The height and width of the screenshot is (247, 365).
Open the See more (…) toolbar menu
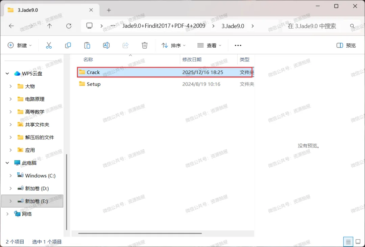coord(238,45)
